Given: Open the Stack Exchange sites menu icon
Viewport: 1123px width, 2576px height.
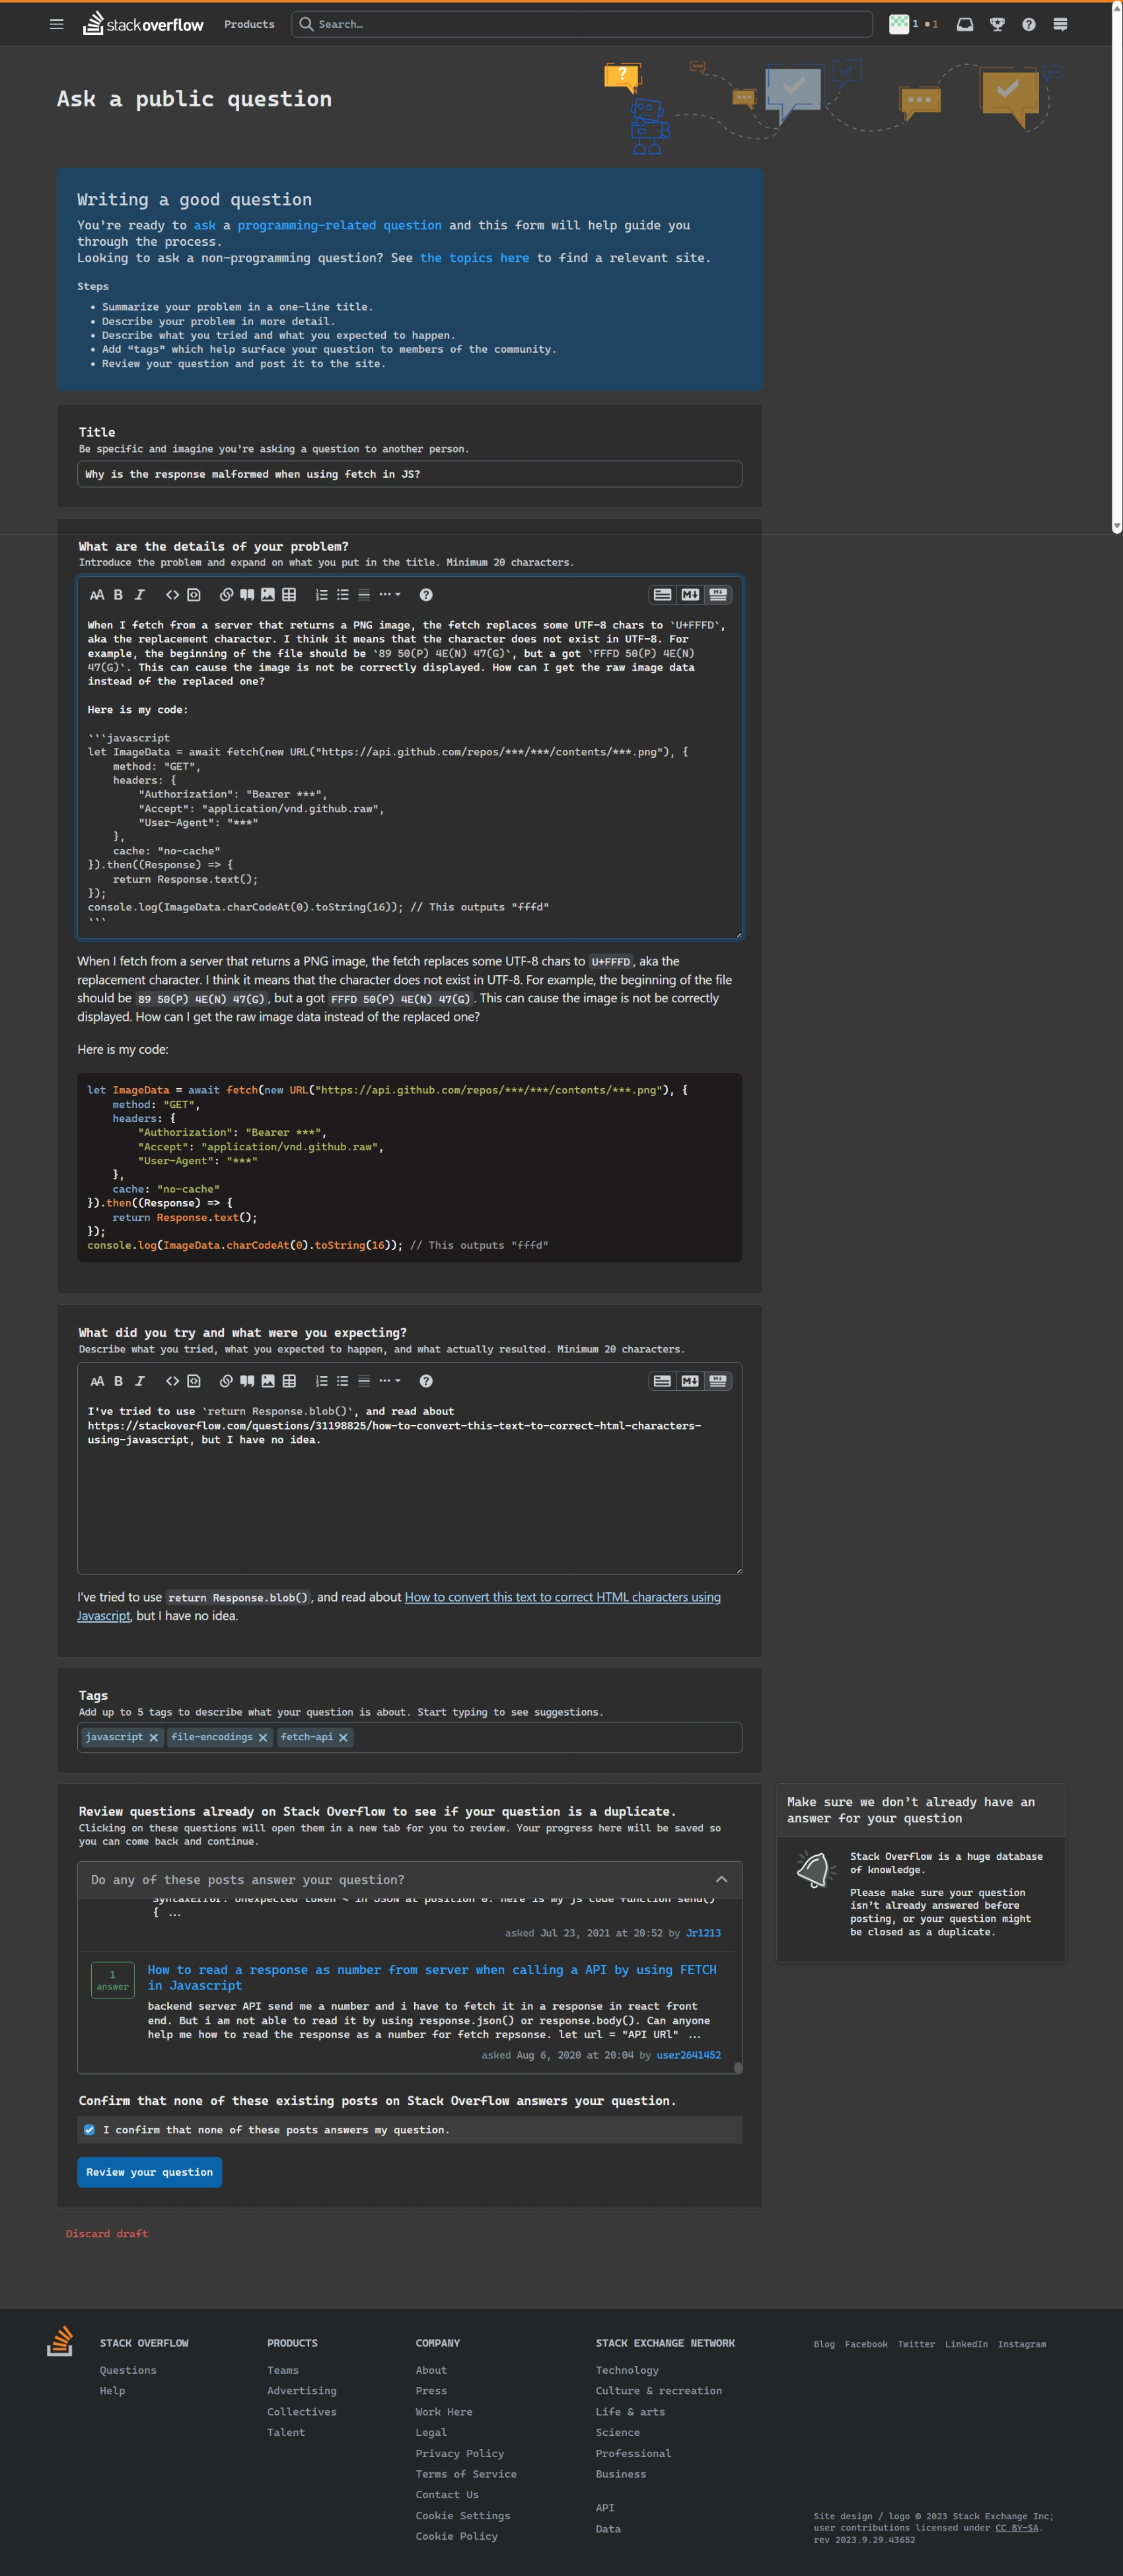Looking at the screenshot, I should [1060, 23].
